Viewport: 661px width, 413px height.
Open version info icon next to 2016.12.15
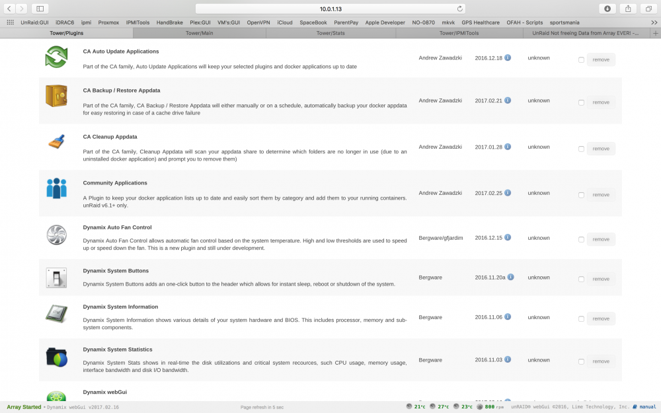click(x=508, y=237)
